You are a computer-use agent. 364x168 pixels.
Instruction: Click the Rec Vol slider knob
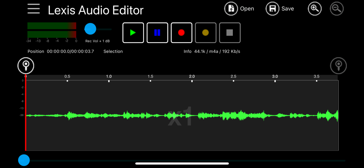click(90, 29)
